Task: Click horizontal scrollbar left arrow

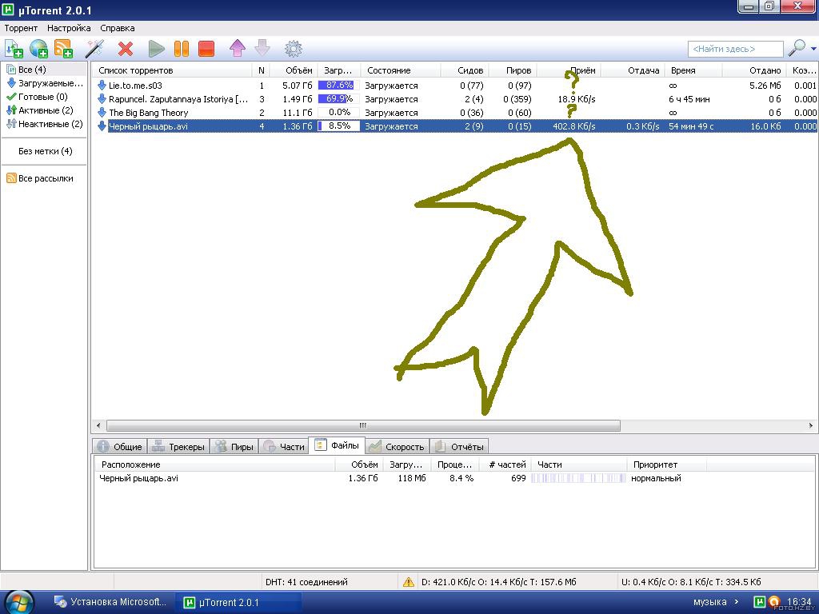Action: 98,425
